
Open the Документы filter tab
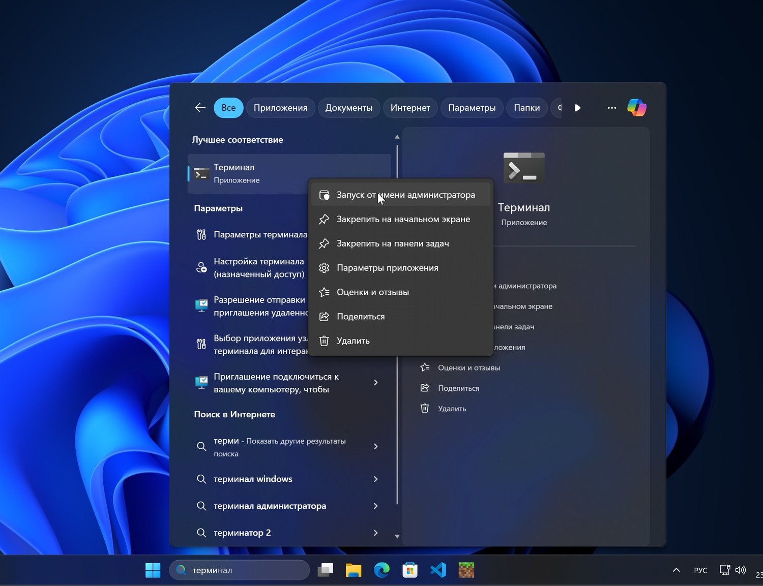349,108
